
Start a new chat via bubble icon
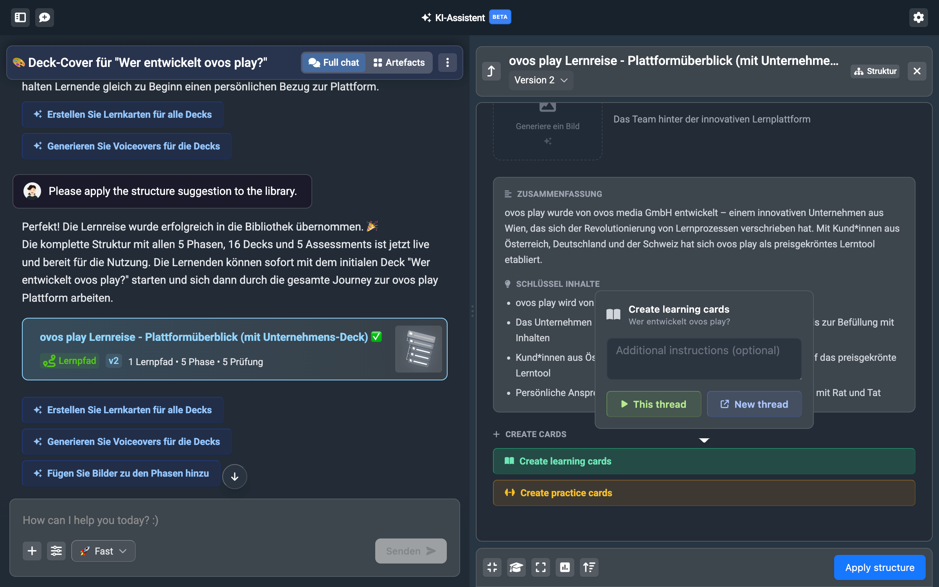(45, 18)
